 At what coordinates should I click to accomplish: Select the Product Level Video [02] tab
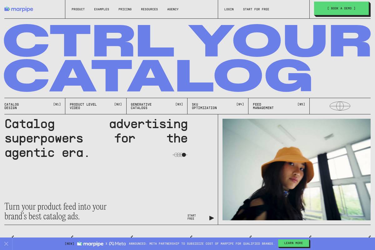(x=96, y=106)
